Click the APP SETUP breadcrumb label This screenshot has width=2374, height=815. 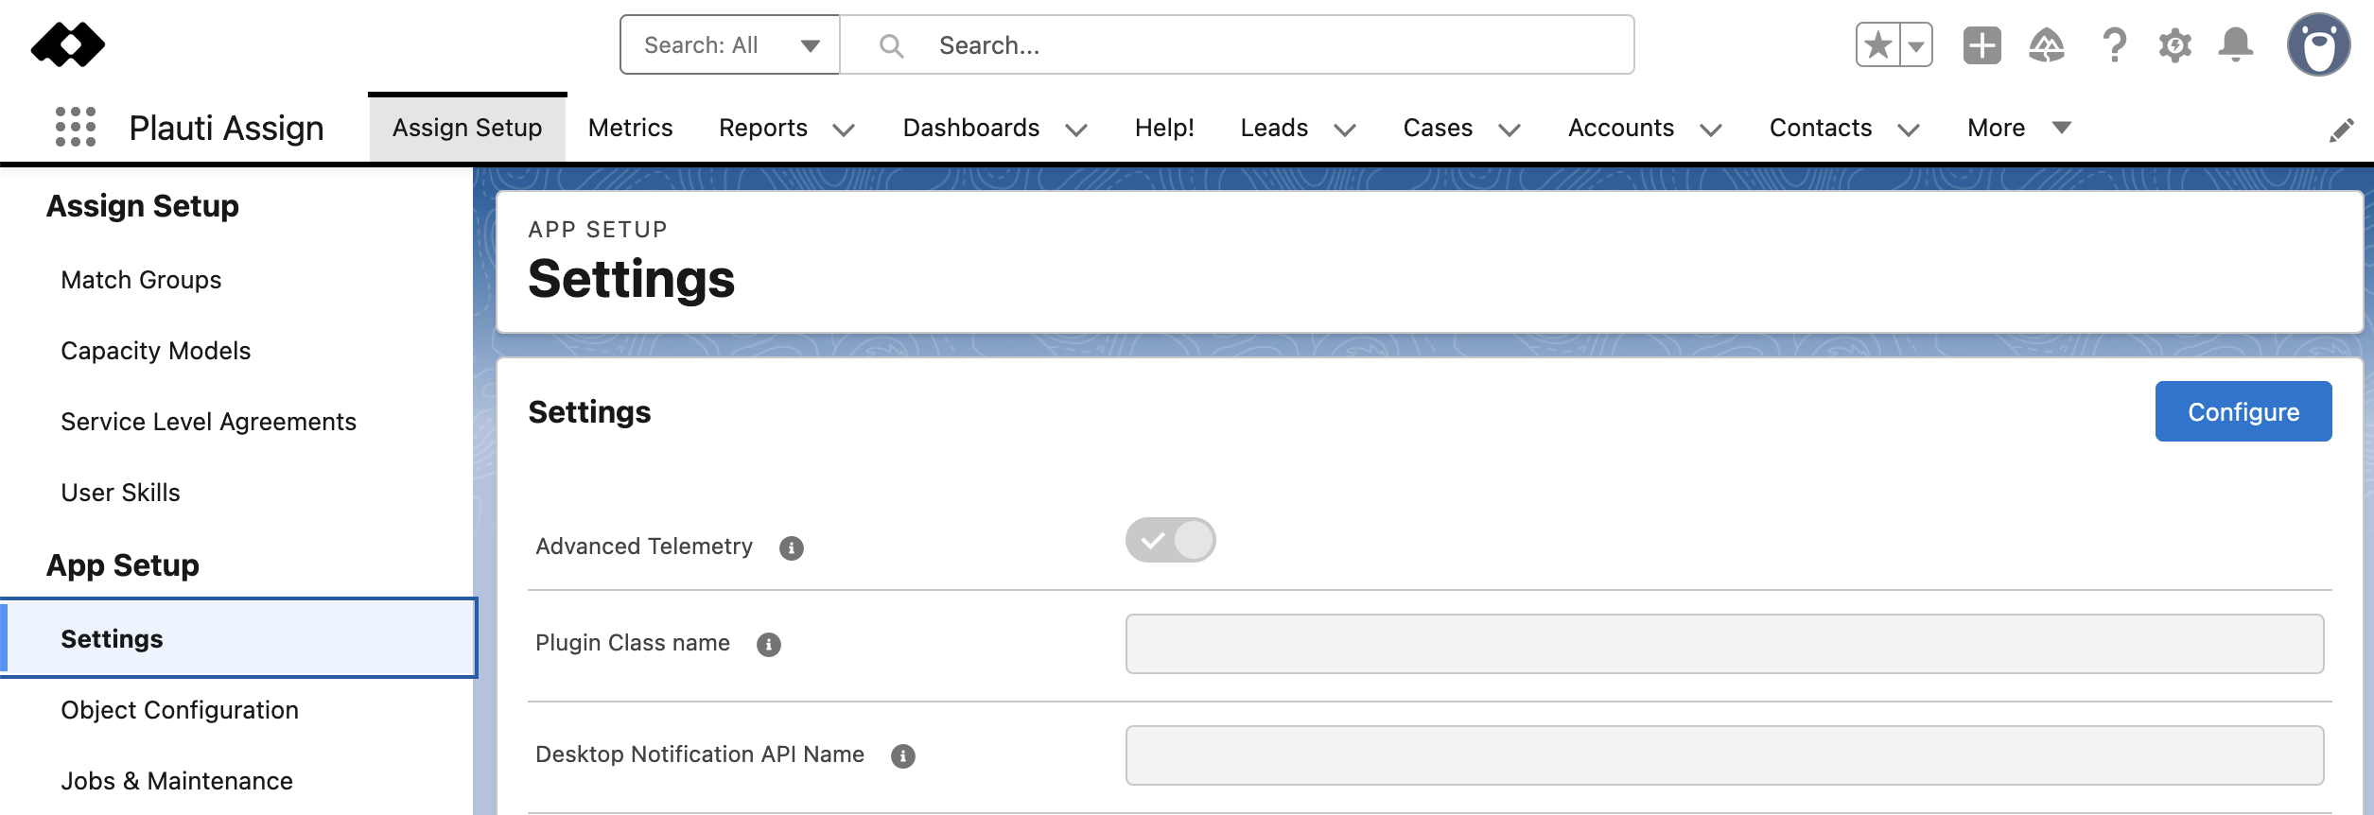tap(598, 230)
